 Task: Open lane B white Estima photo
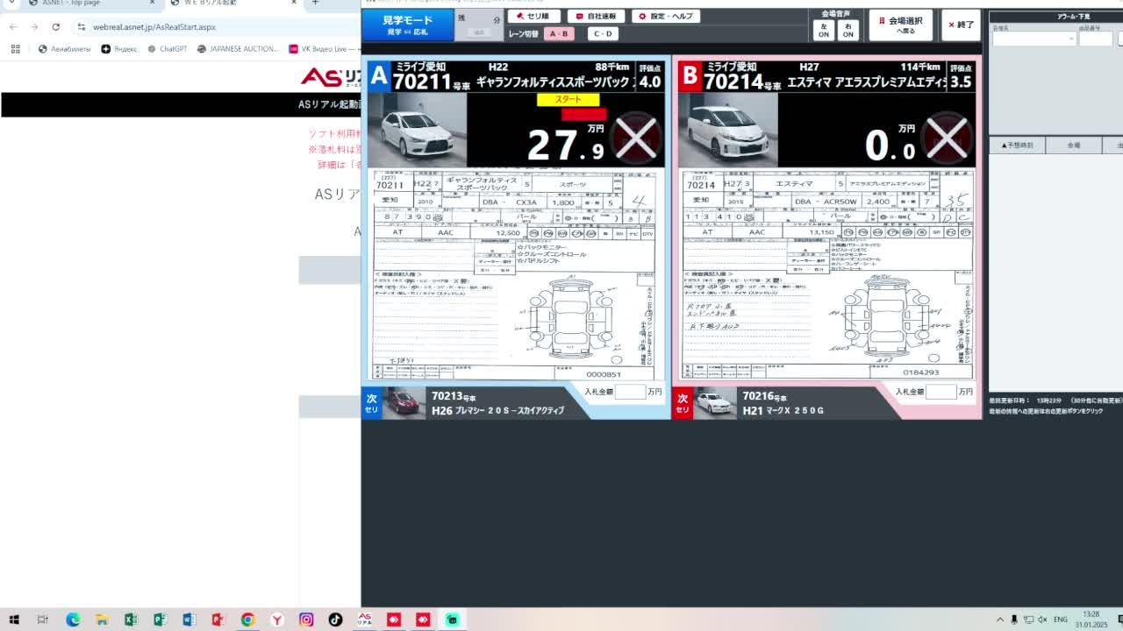tap(727, 130)
